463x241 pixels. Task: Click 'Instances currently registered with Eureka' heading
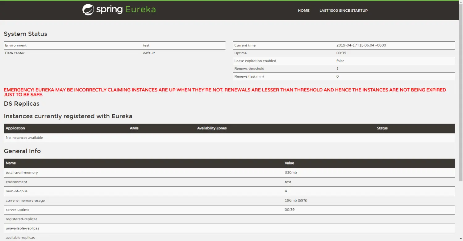click(68, 116)
